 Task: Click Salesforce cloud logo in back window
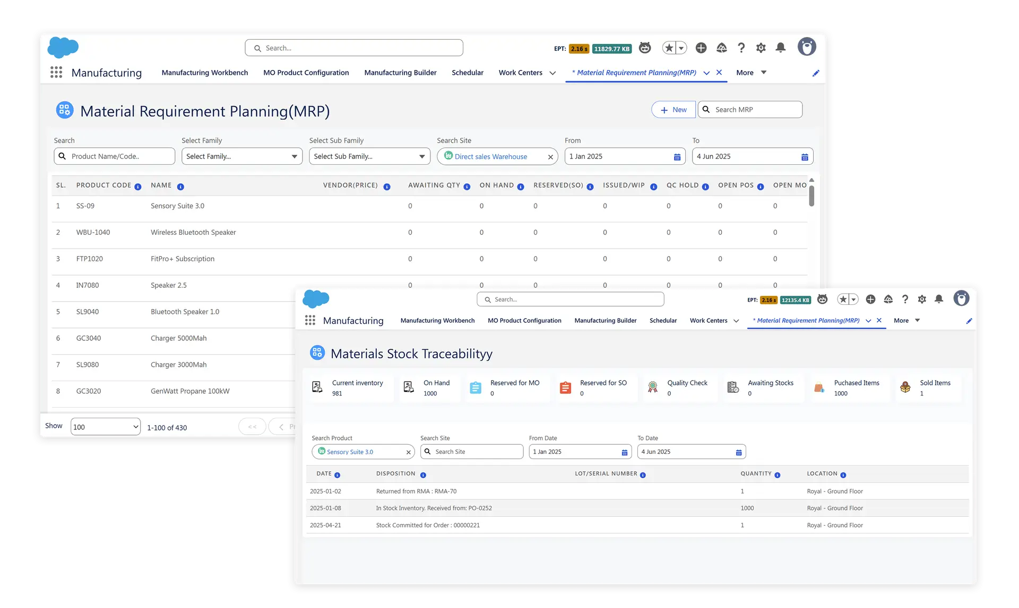tap(63, 47)
